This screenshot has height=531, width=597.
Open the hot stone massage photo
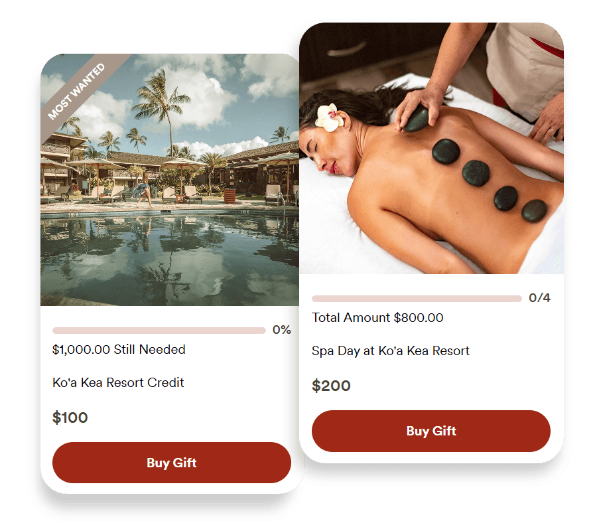click(x=431, y=148)
